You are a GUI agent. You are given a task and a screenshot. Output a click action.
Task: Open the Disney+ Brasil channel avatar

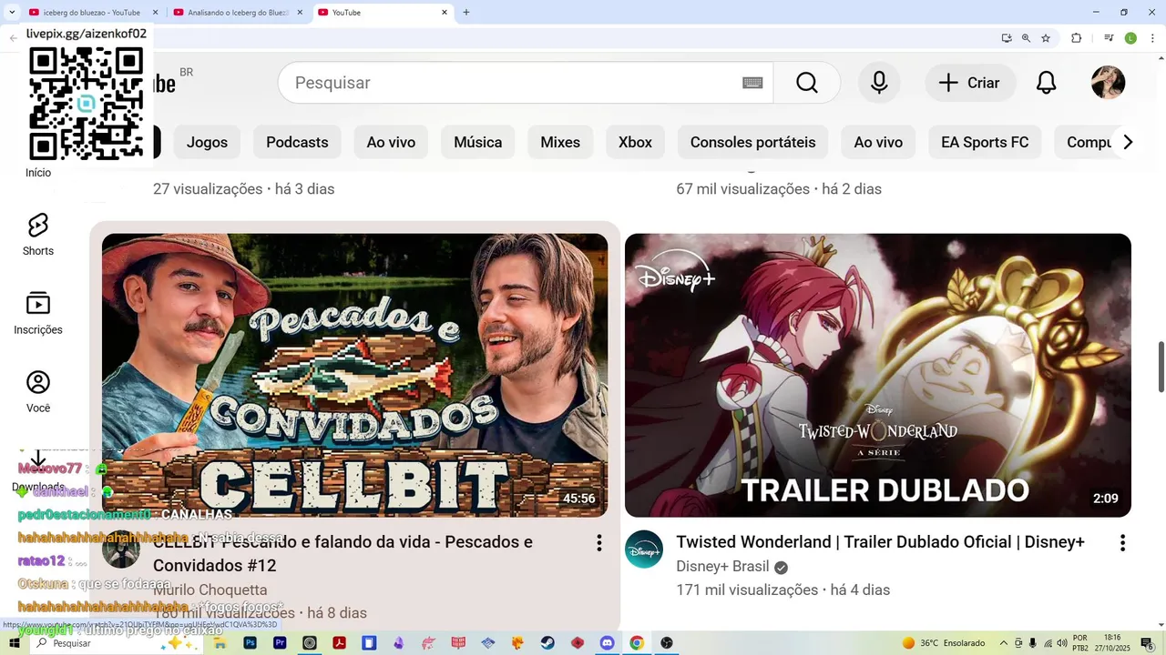[644, 549]
